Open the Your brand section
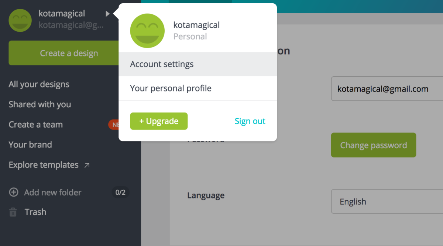The image size is (443, 246). (30, 145)
